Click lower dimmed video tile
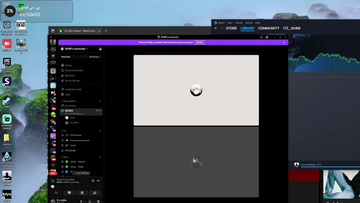The width and height of the screenshot is (360, 203). coord(196,162)
